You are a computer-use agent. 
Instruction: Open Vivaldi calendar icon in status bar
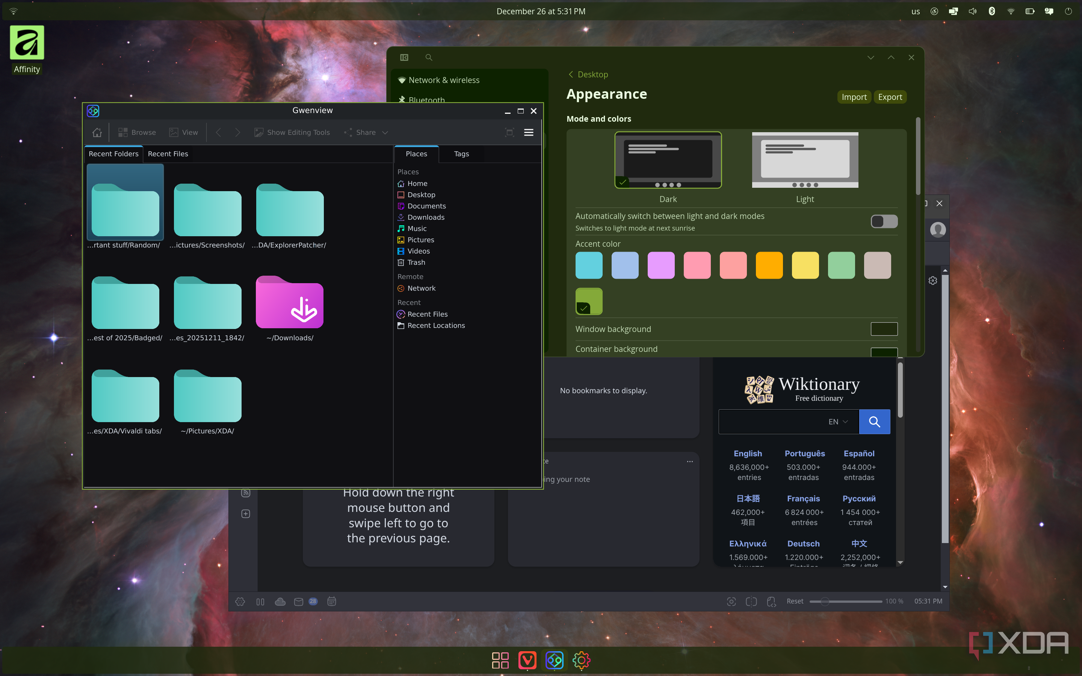(x=331, y=601)
